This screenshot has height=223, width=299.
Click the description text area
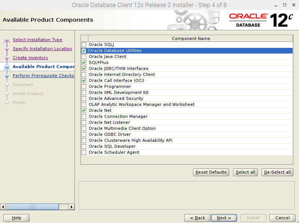pyautogui.click(x=187, y=196)
